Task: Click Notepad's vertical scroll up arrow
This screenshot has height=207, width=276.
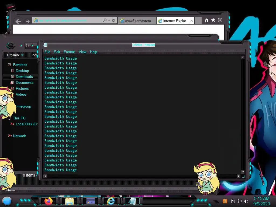Action: coord(243,58)
